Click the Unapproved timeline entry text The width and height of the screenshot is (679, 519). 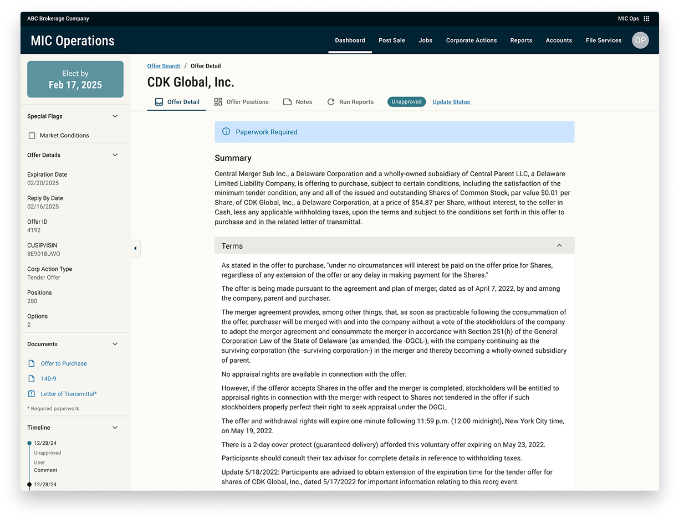click(x=48, y=453)
